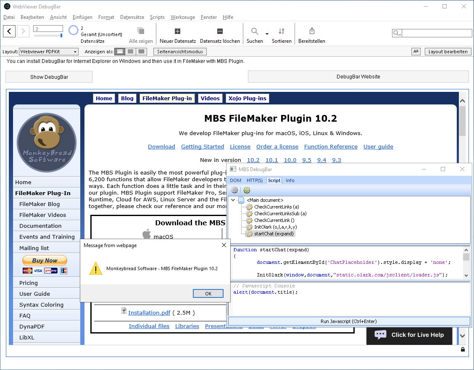The image size is (474, 370).
Task: Select CheckCurrentLinks (a) tree item
Action: click(276, 207)
